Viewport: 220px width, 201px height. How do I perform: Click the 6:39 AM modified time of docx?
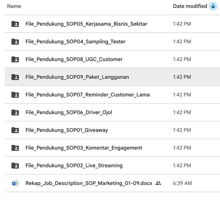tap(182, 183)
